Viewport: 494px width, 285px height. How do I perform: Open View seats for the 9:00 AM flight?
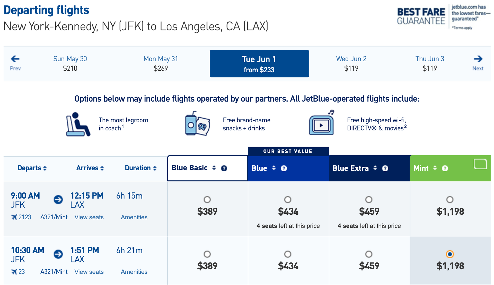point(89,217)
